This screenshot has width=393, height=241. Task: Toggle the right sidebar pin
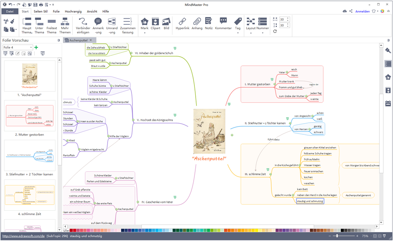pyautogui.click(x=388, y=41)
